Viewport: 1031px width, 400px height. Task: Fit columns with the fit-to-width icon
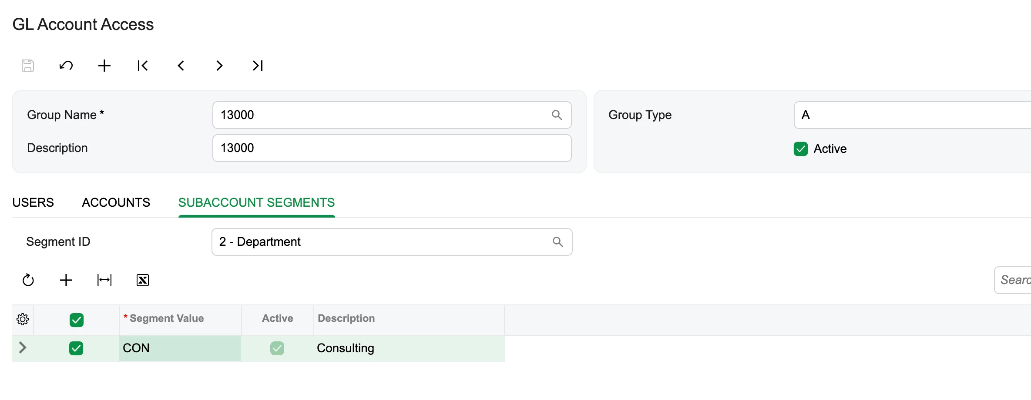click(104, 280)
